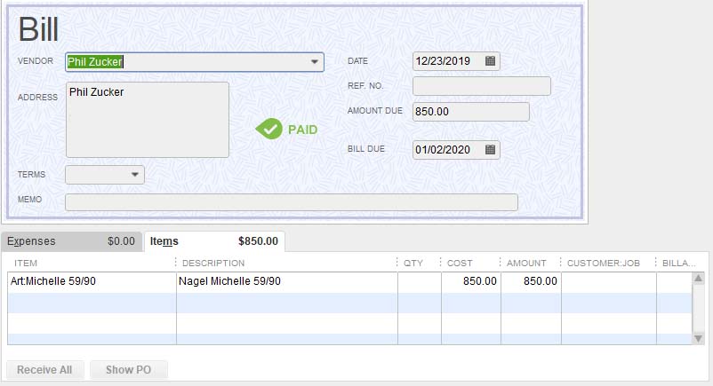The image size is (713, 386).
Task: Click the Cost cell showing 850.00
Action: (471, 281)
